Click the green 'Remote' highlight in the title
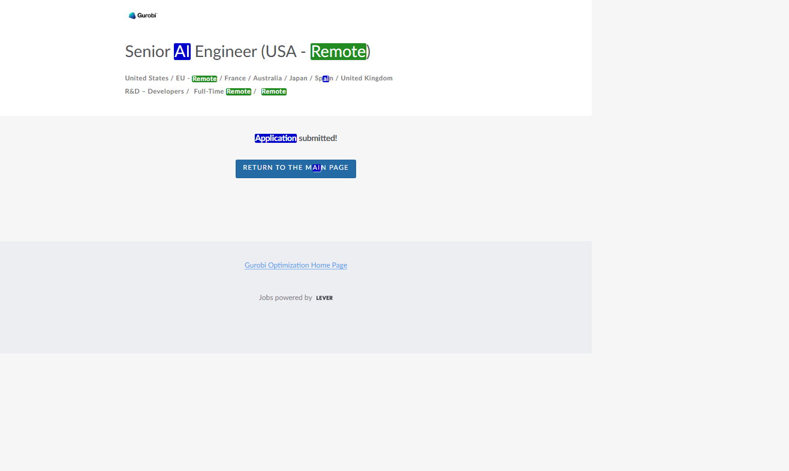This screenshot has height=471, width=789. (x=338, y=52)
